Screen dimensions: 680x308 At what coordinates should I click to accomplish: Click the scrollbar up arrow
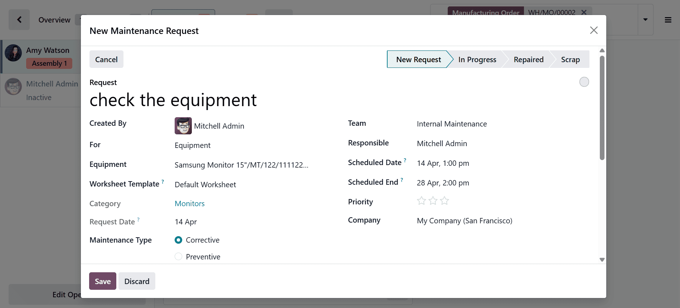tap(602, 50)
